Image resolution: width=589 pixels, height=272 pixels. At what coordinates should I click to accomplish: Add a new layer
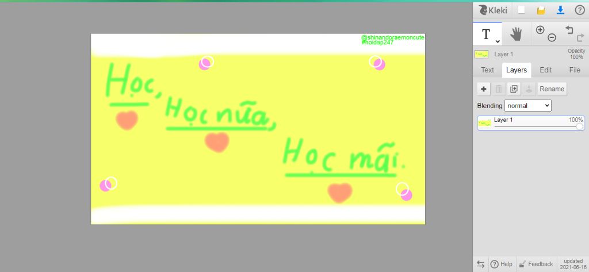click(484, 89)
